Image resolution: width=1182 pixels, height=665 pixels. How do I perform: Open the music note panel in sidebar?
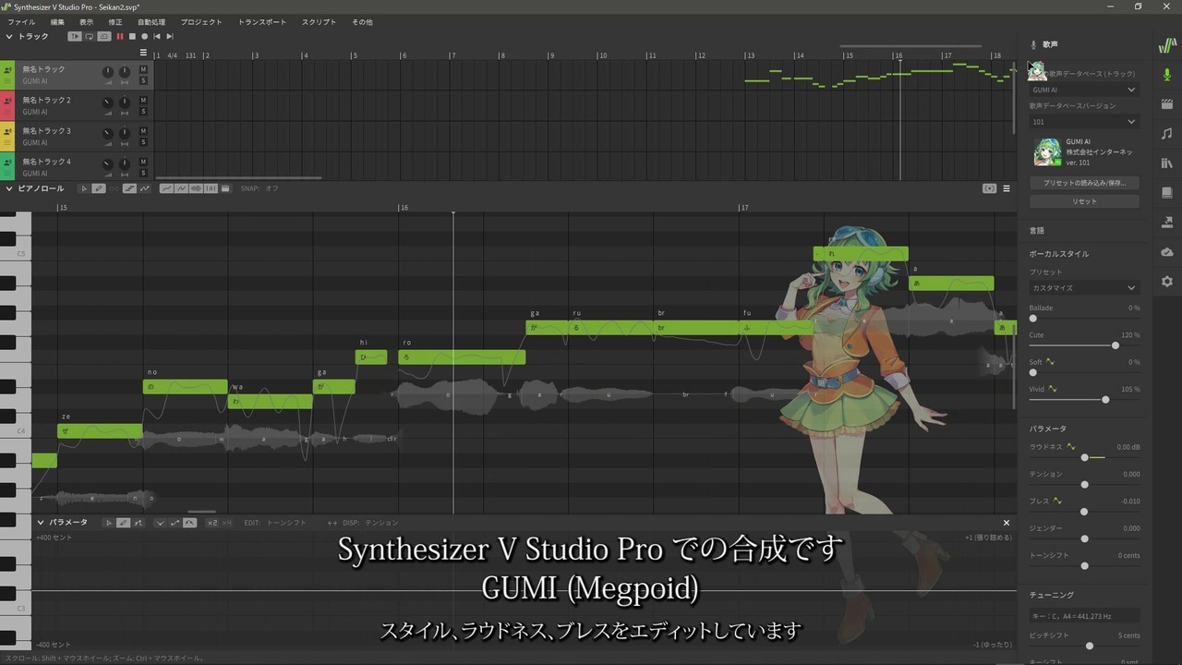tap(1166, 134)
